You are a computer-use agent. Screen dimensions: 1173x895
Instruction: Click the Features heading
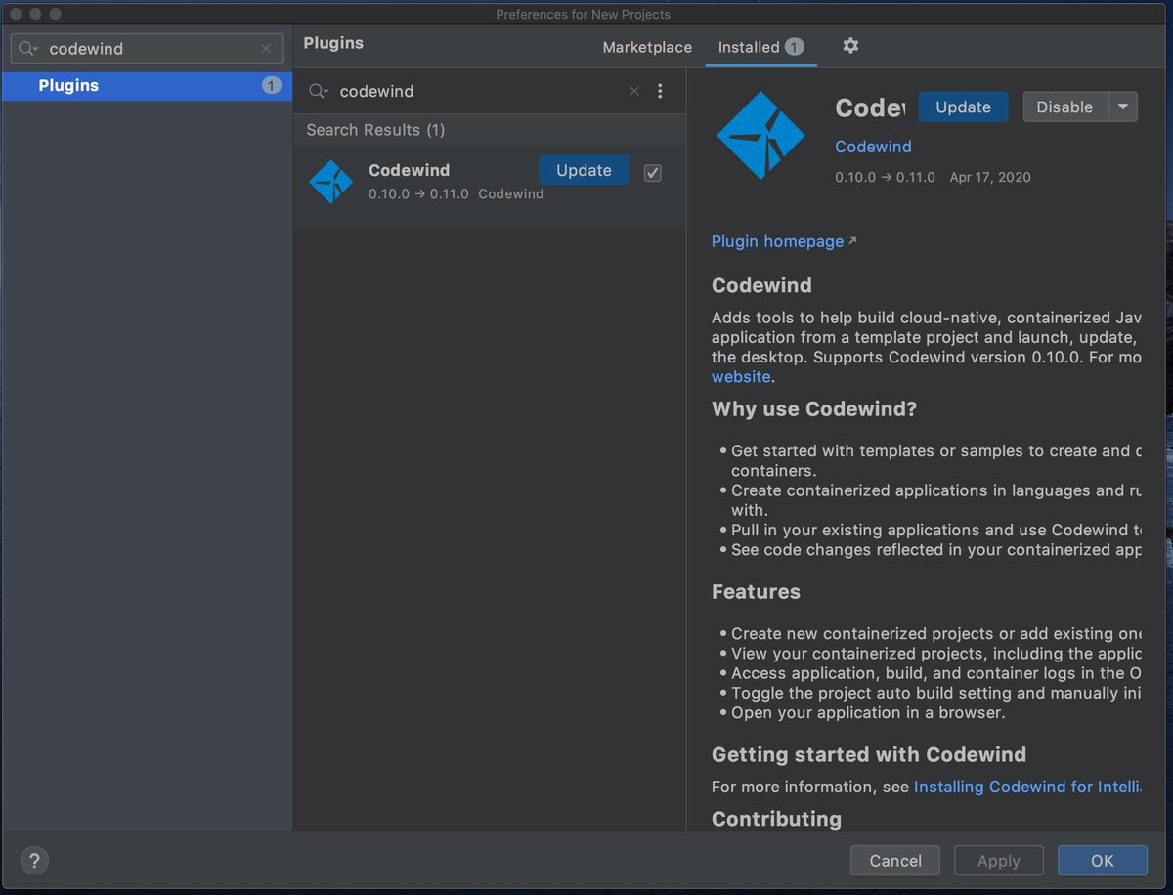[756, 592]
